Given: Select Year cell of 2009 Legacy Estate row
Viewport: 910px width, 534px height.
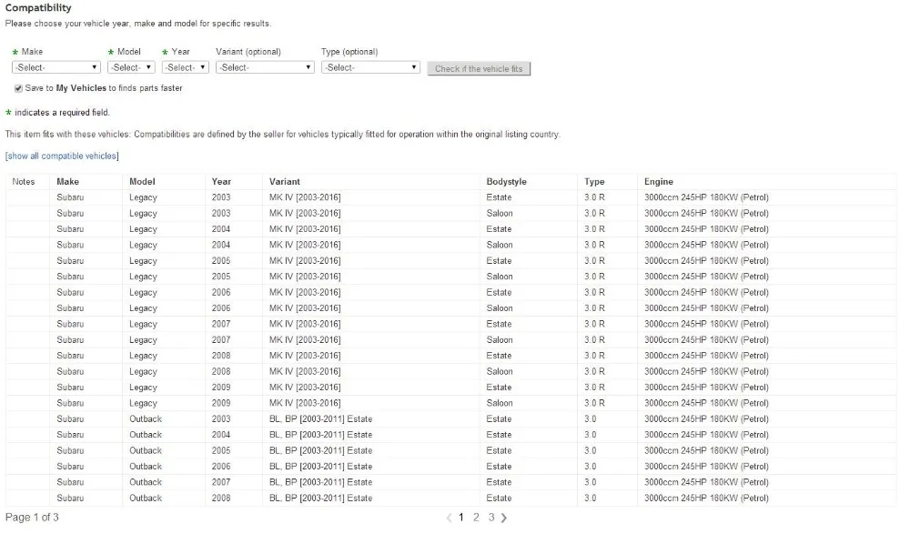Looking at the screenshot, I should pos(221,388).
